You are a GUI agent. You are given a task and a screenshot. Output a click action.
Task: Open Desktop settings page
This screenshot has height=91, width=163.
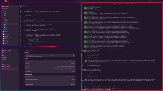10,55
